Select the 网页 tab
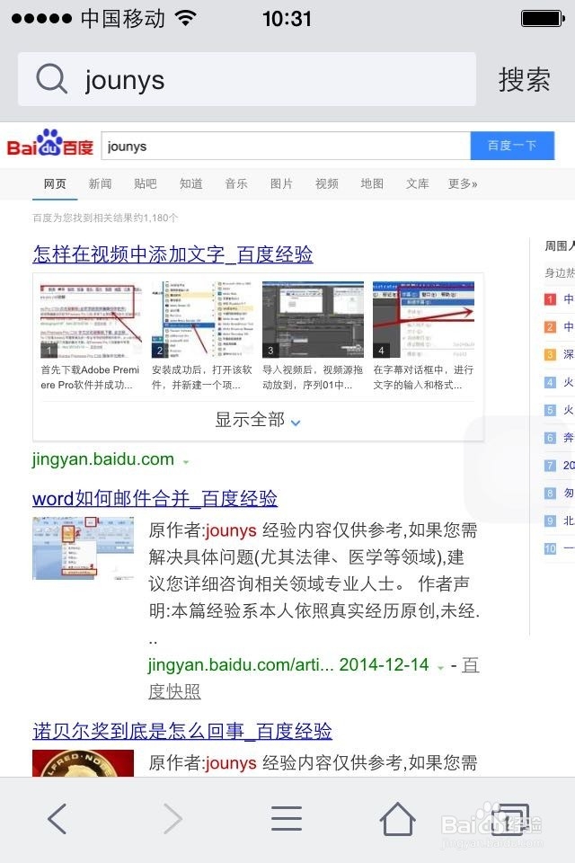This screenshot has width=575, height=863. [55, 183]
